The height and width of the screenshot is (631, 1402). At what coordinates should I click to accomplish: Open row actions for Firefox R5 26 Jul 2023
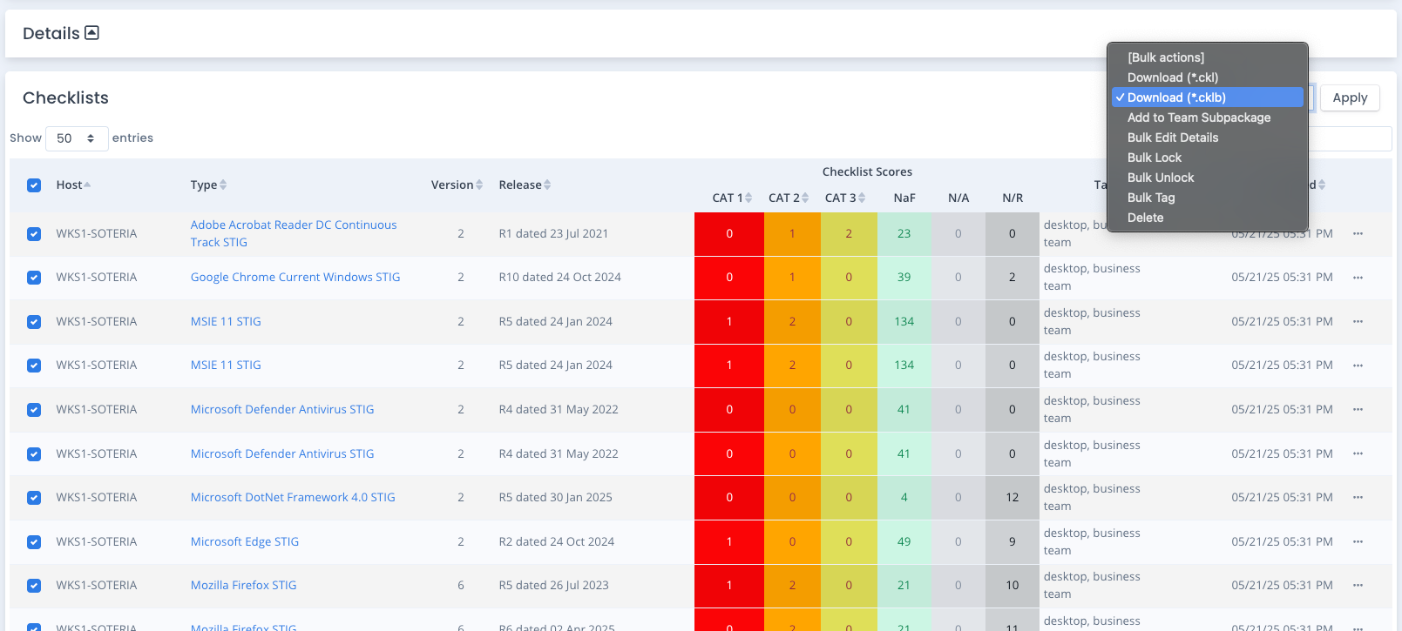tap(1358, 586)
